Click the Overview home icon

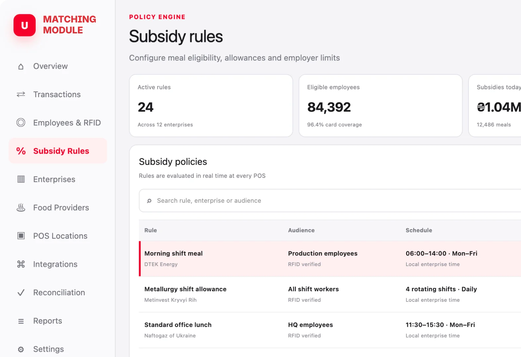point(21,66)
